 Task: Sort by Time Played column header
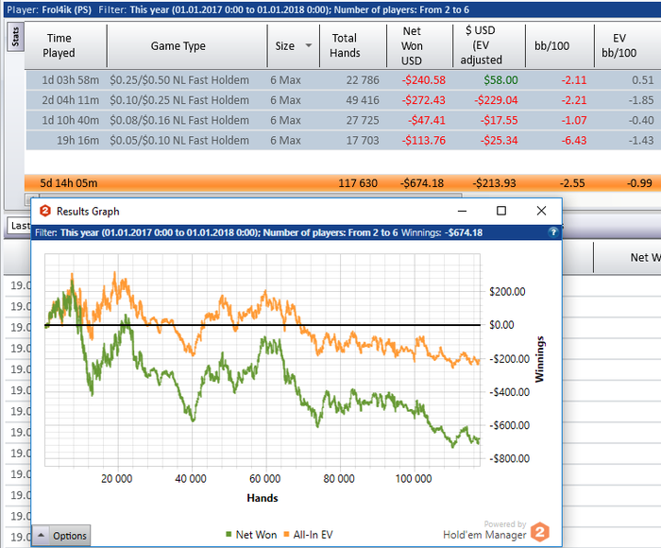[59, 45]
